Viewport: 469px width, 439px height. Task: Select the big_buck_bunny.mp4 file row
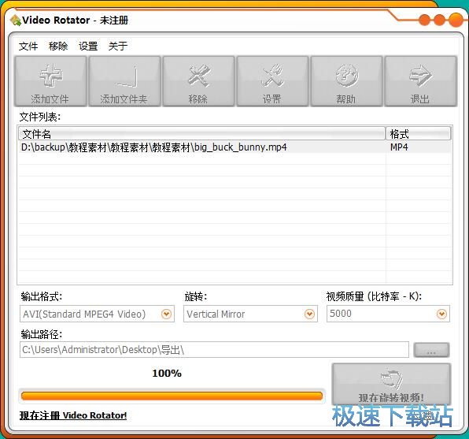[234, 147]
